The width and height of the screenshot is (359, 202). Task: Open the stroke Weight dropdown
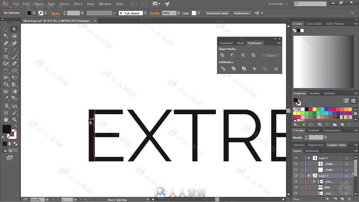(325, 137)
